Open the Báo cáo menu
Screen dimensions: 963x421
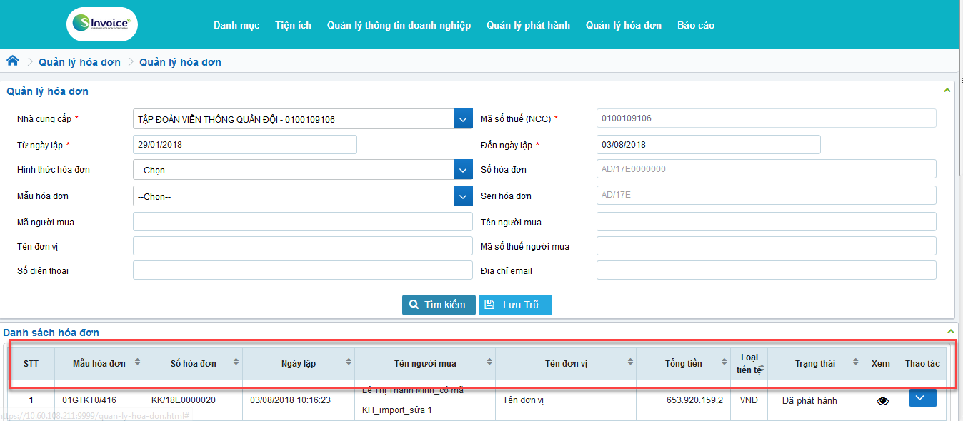coord(695,25)
